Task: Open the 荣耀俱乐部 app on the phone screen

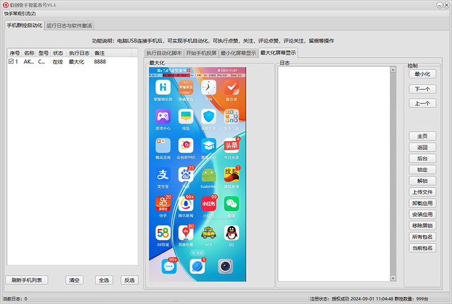Action: click(163, 88)
